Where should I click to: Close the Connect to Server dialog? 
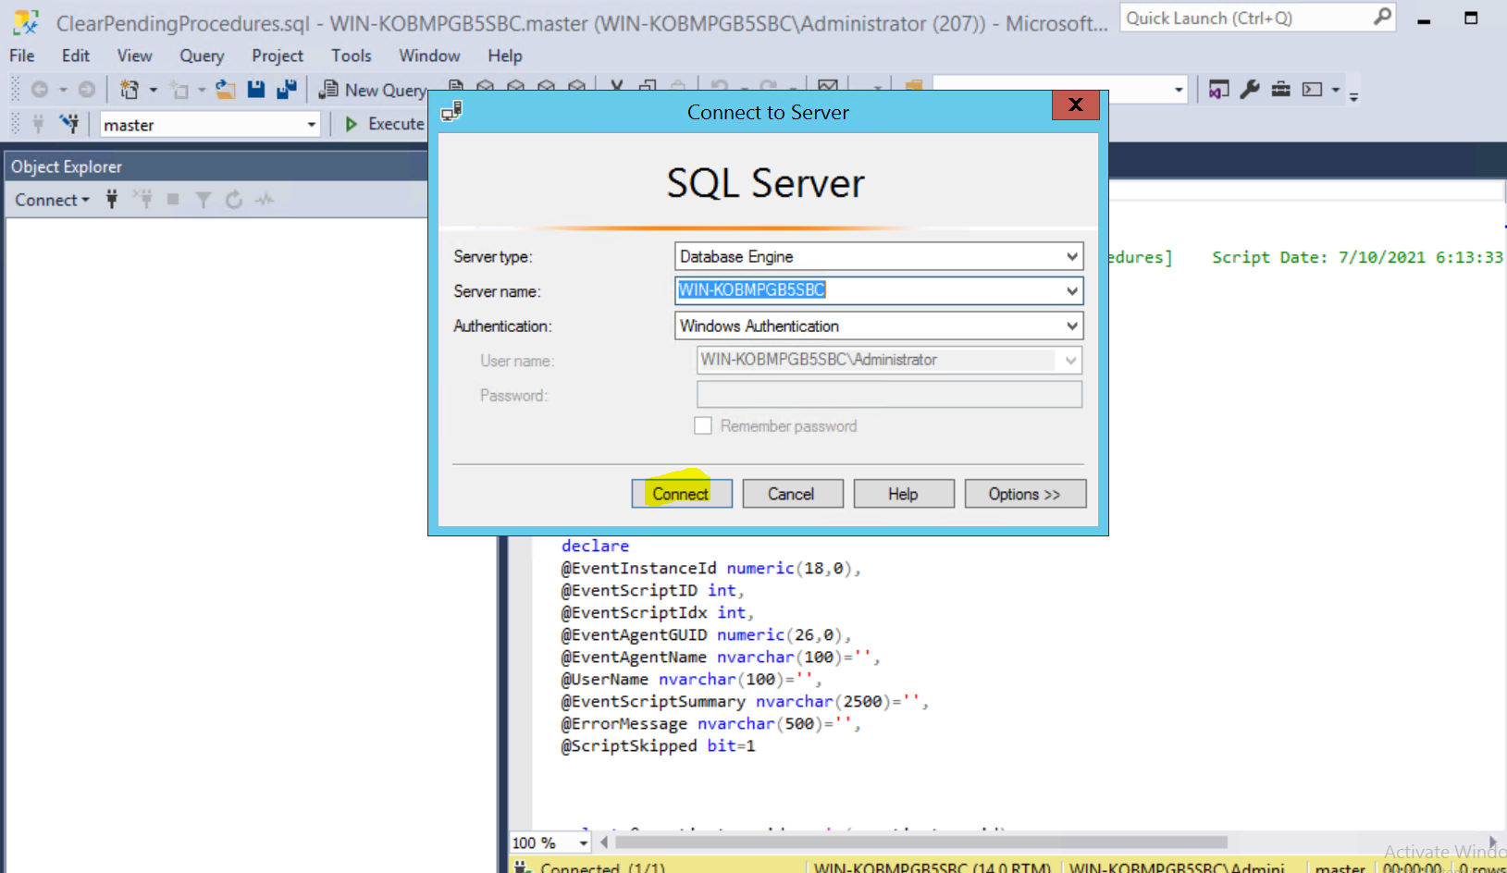tap(1075, 105)
